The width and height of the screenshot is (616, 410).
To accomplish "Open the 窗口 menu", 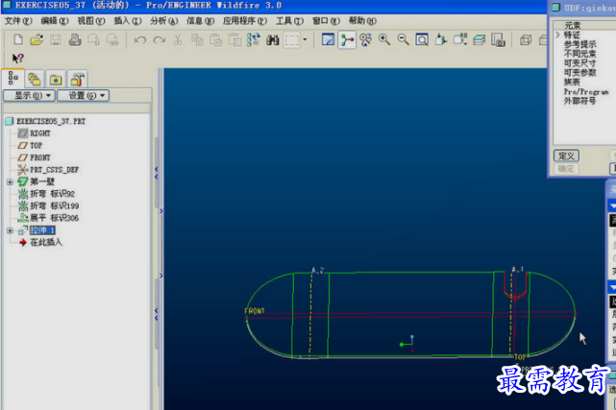I will pyautogui.click(x=326, y=21).
